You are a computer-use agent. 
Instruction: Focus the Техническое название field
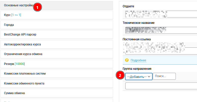coord(161,31)
